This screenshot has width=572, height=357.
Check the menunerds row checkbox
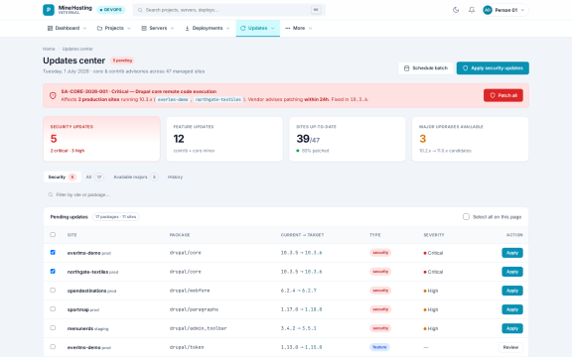(x=53, y=328)
